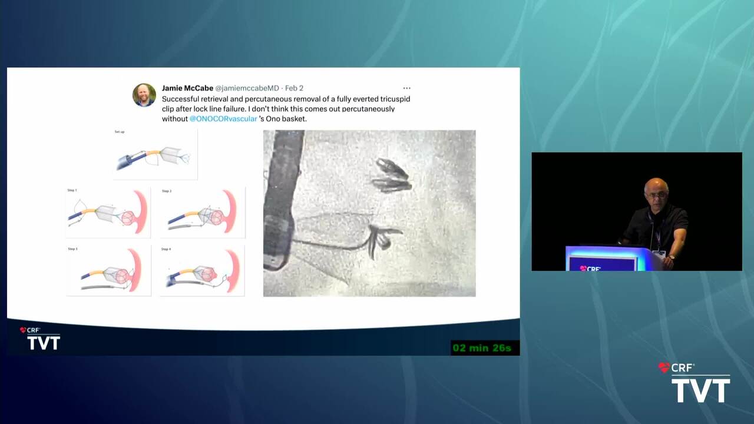This screenshot has width=754, height=424.
Task: Click the speaker camera video feed
Action: (x=637, y=211)
